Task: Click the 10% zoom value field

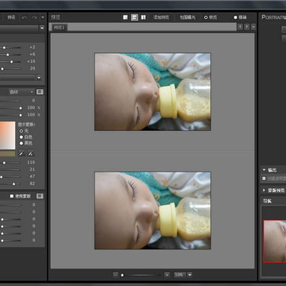Action: [180, 275]
